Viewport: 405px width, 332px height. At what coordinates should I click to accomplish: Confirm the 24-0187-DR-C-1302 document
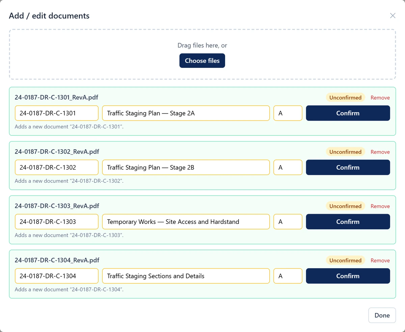348,168
